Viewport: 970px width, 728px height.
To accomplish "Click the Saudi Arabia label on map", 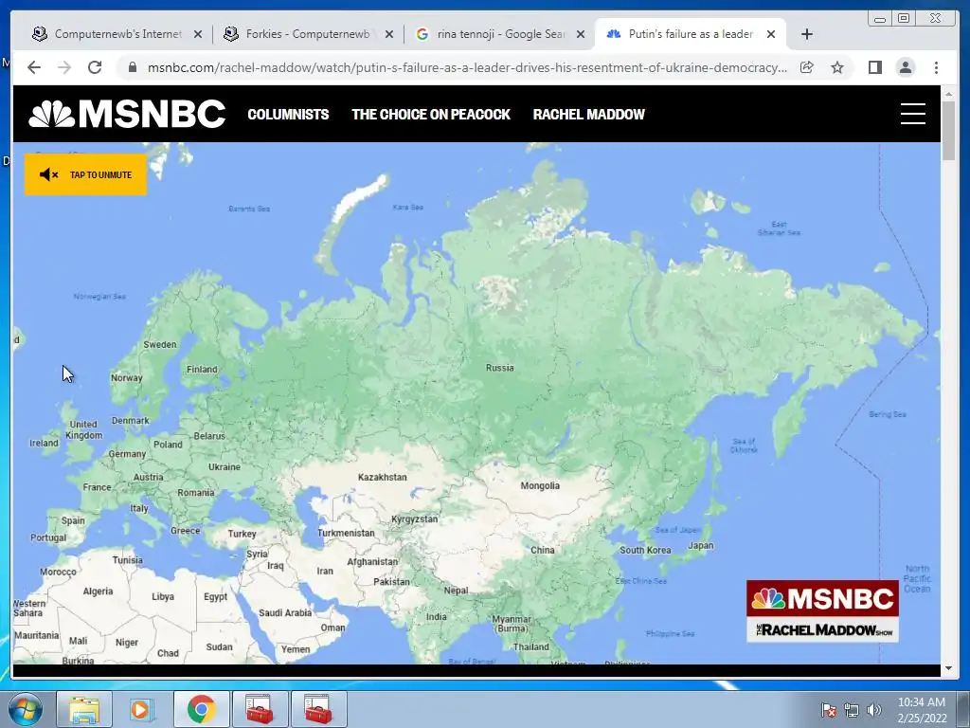I will click(x=285, y=613).
